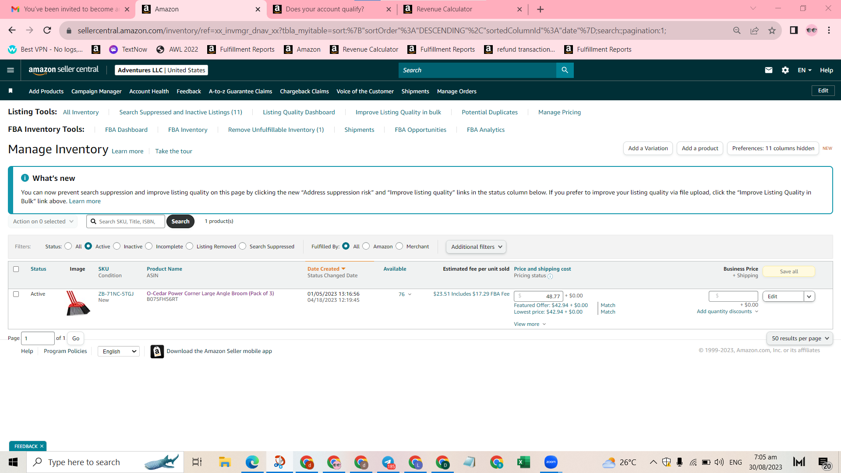Open Excel from the taskbar
Screen dimensions: 841x473
[524, 462]
